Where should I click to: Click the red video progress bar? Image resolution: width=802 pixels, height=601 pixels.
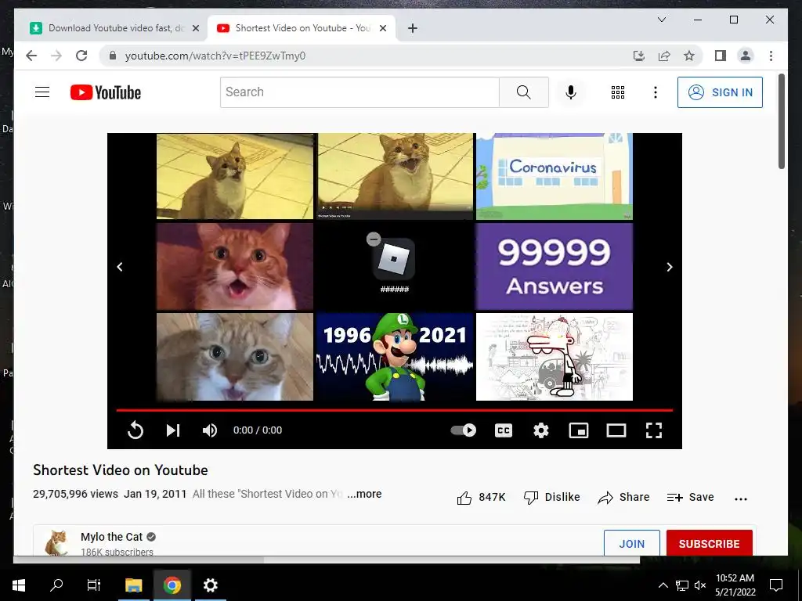(395, 410)
